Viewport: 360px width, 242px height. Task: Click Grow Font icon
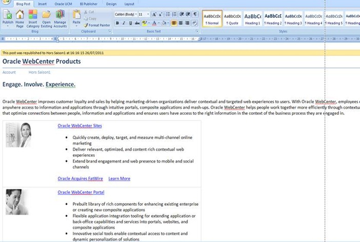click(154, 14)
